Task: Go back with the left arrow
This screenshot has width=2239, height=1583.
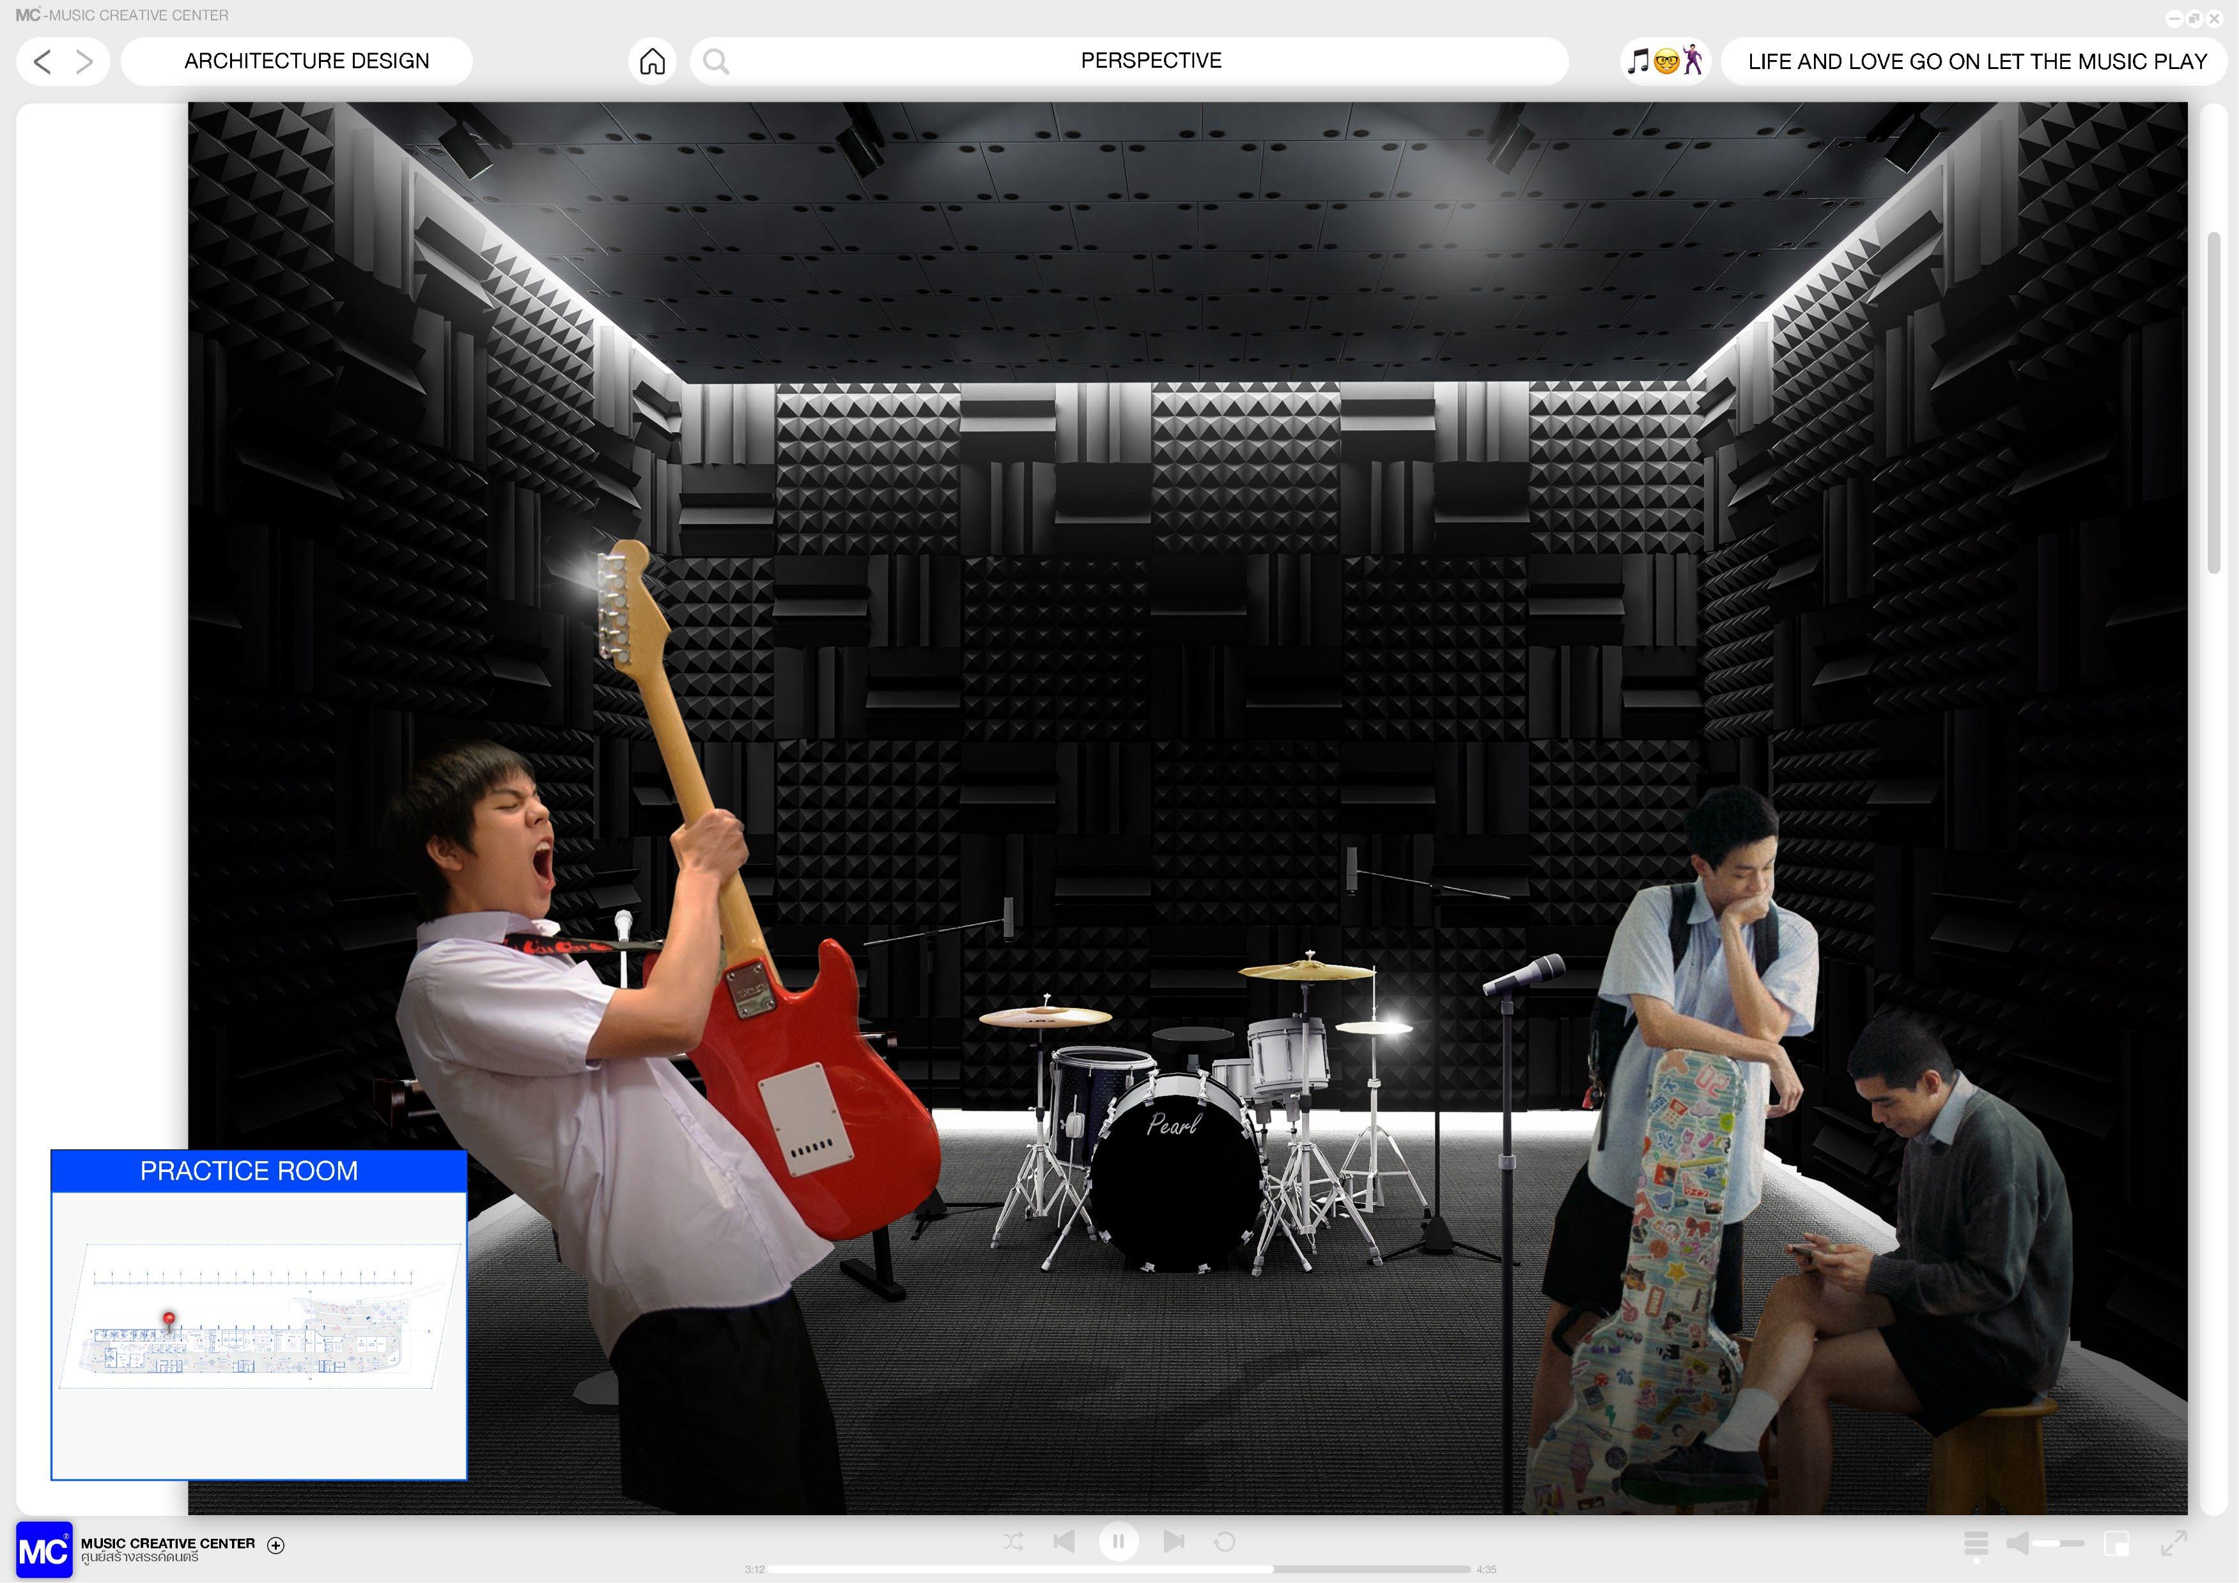Action: click(42, 63)
